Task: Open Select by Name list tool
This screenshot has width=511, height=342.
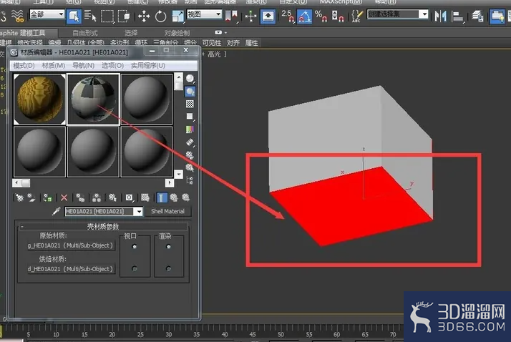Action: click(90, 16)
